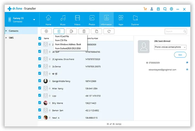195x131 pixels.
Task: Click the save/register icon in title bar
Action: (158, 9)
